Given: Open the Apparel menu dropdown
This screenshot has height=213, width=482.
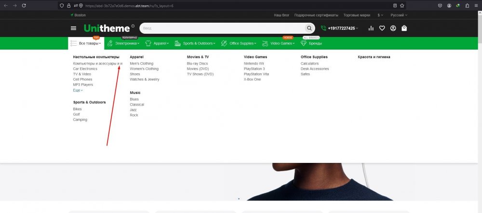Looking at the screenshot, I should click(x=161, y=43).
